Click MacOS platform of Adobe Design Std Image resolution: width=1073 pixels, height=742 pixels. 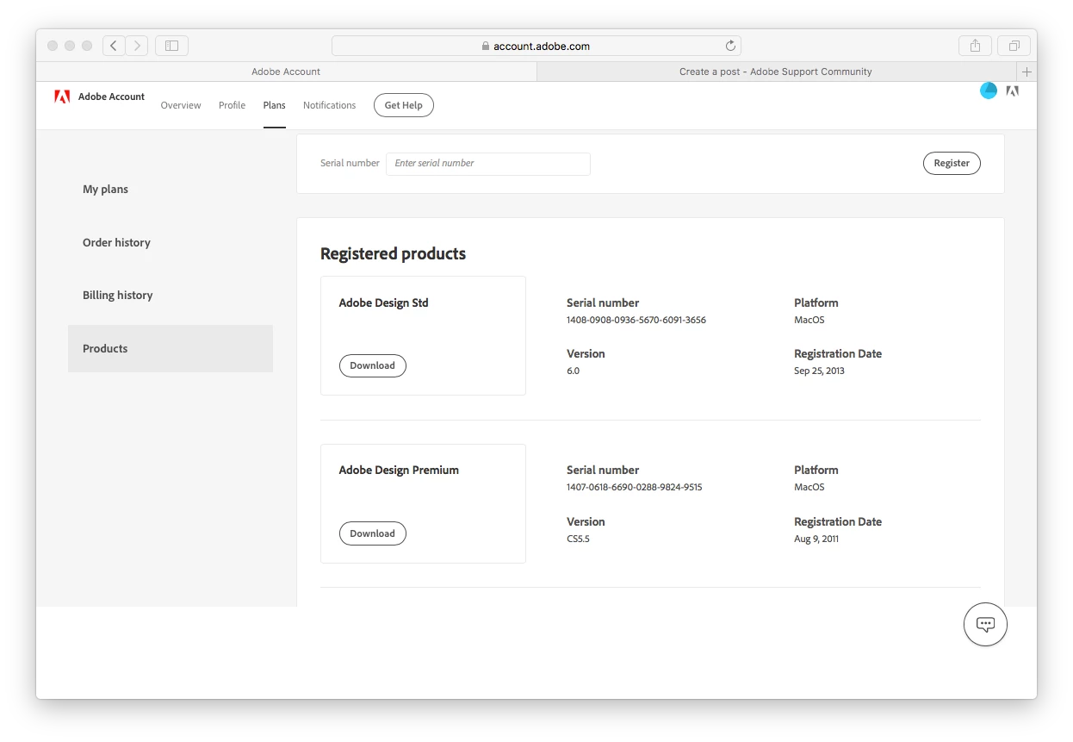(x=809, y=320)
